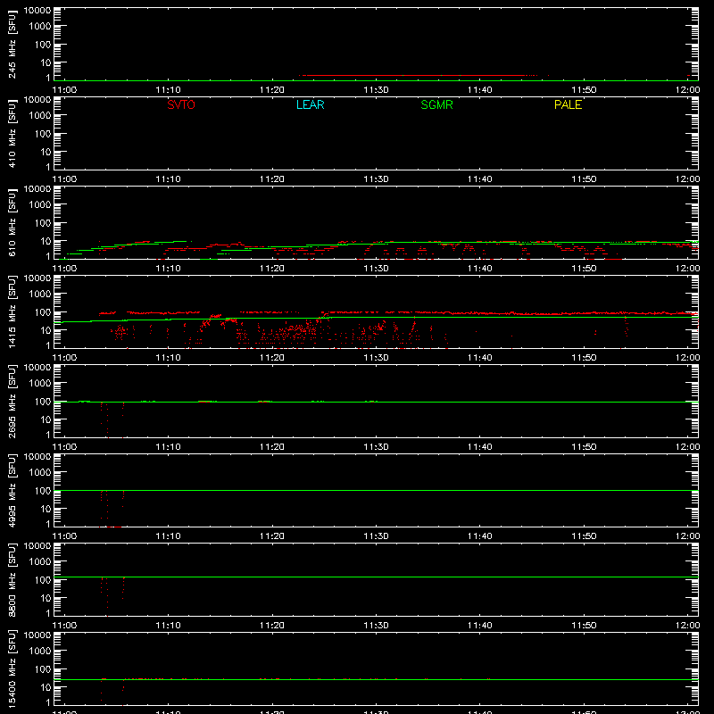
Task: Click the 10000 tick label on 245 MHz axis
Action: point(37,11)
